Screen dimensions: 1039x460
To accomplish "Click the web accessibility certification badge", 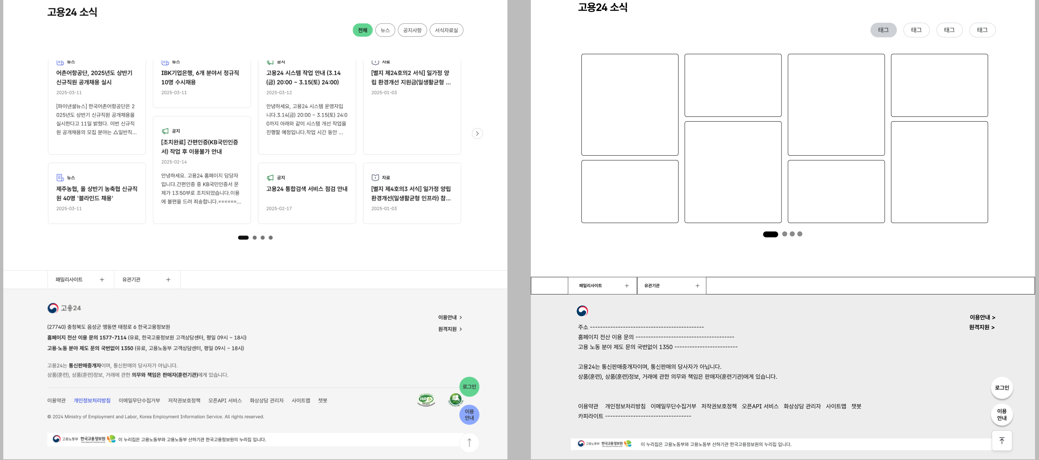I will [426, 400].
